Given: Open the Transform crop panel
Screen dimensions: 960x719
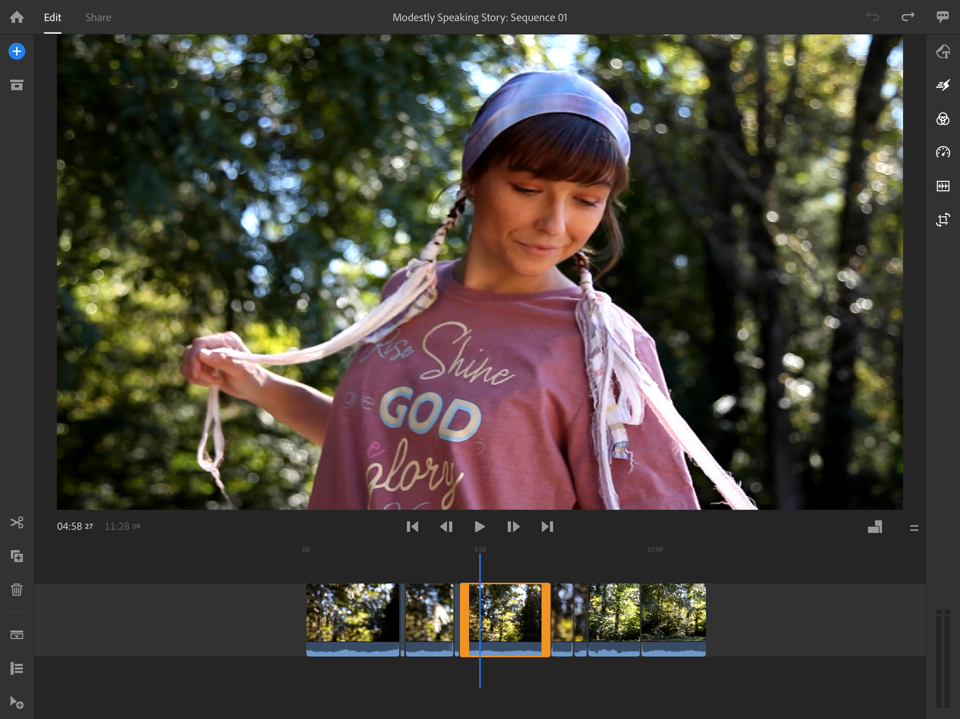Looking at the screenshot, I should [x=943, y=220].
